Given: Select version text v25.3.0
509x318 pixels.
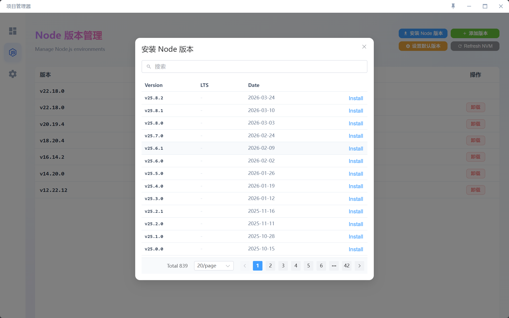Looking at the screenshot, I should pyautogui.click(x=154, y=199).
